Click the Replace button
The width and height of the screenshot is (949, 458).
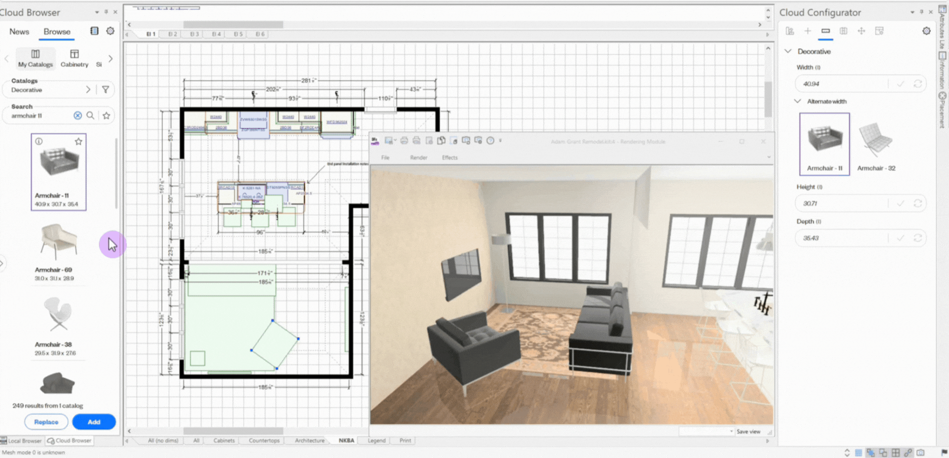46,422
